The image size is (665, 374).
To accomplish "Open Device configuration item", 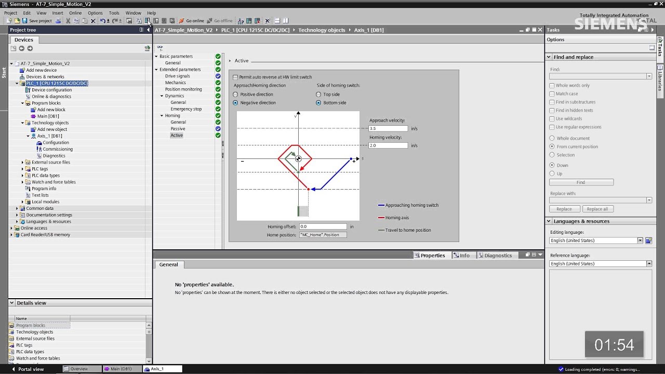I will coord(51,90).
